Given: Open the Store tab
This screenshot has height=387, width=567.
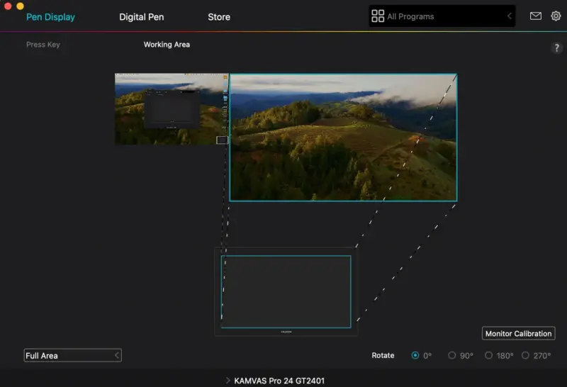Looking at the screenshot, I should [219, 17].
